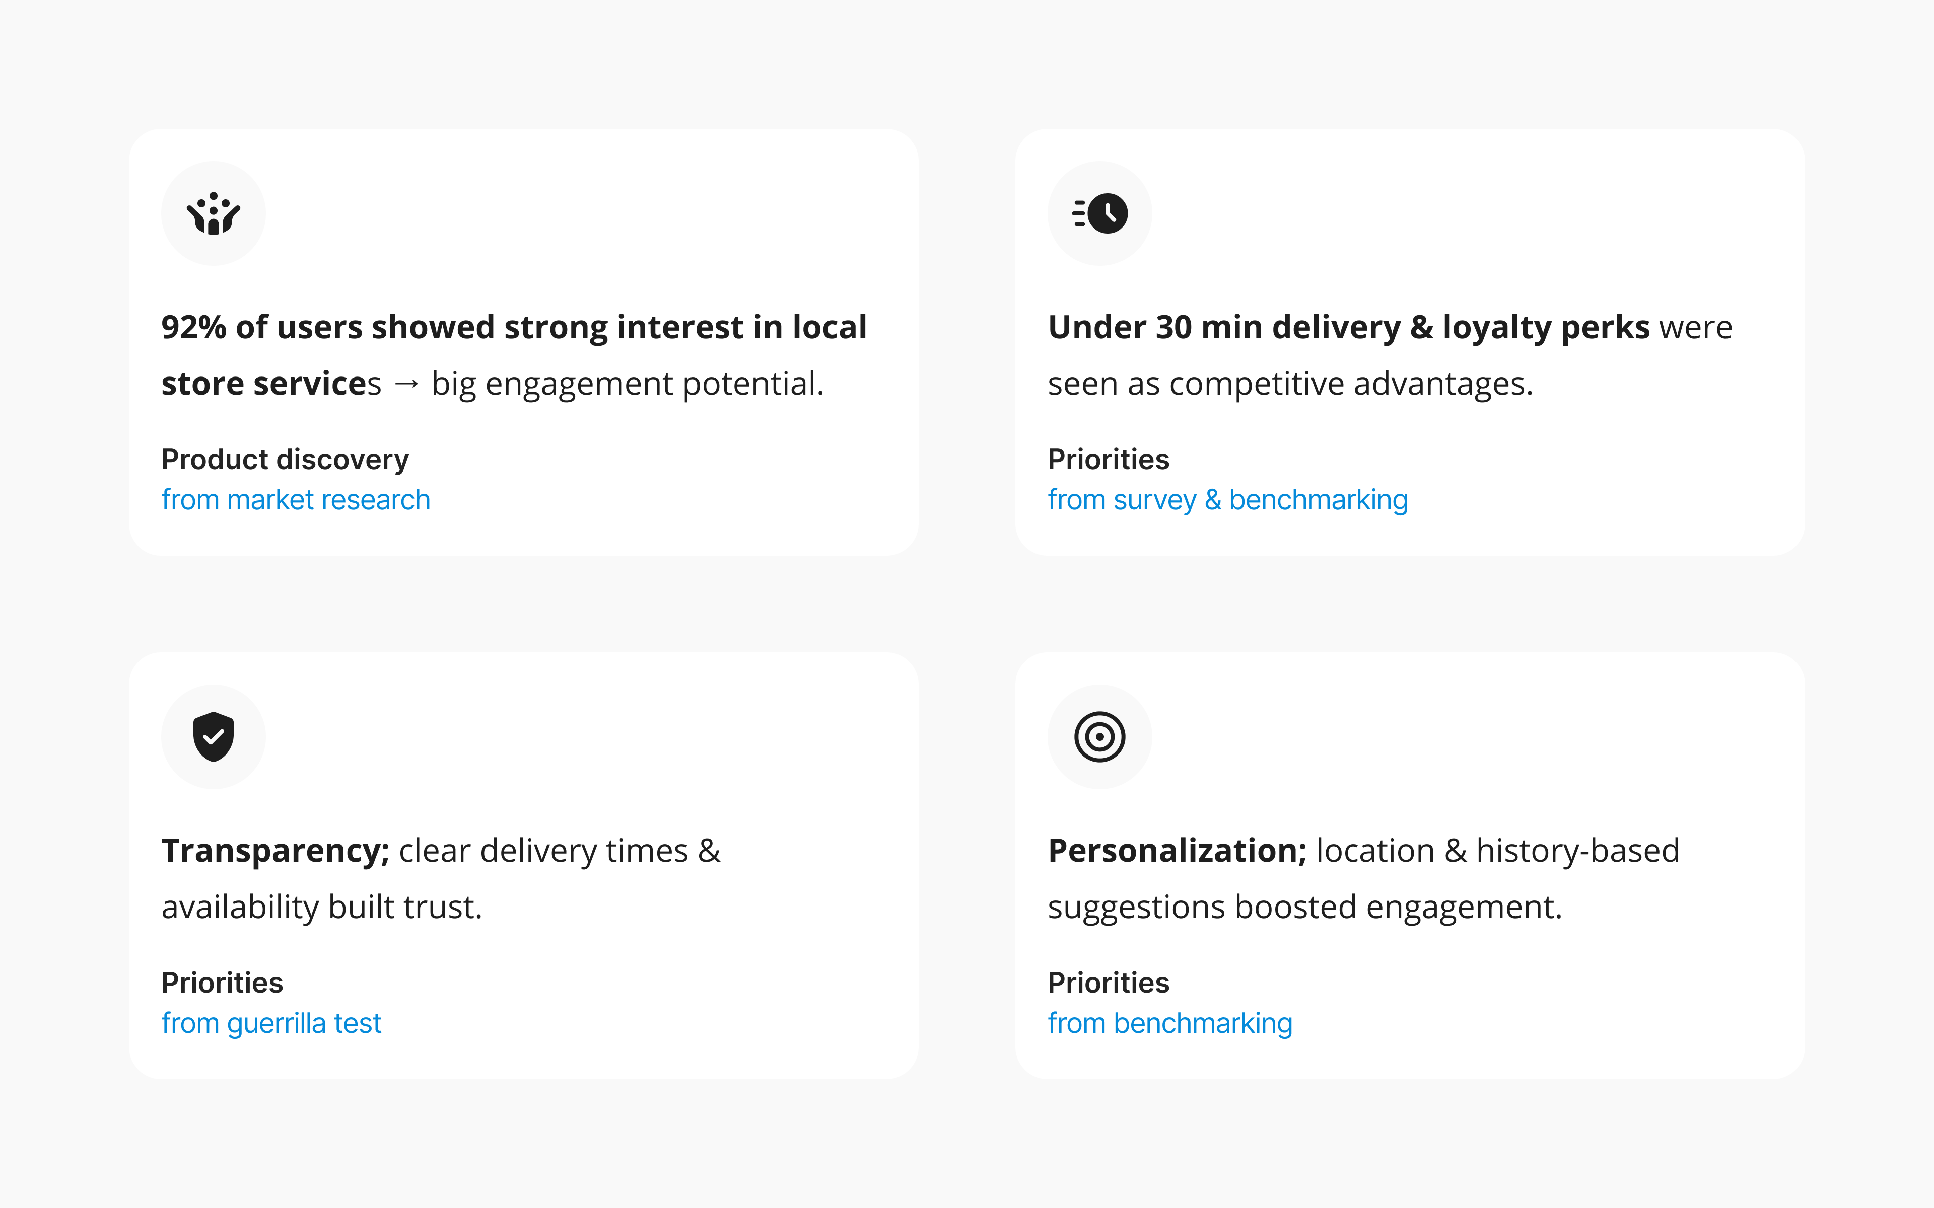Image resolution: width=1934 pixels, height=1208 pixels.
Task: Click the fast clock delivery icon
Action: tap(1099, 213)
